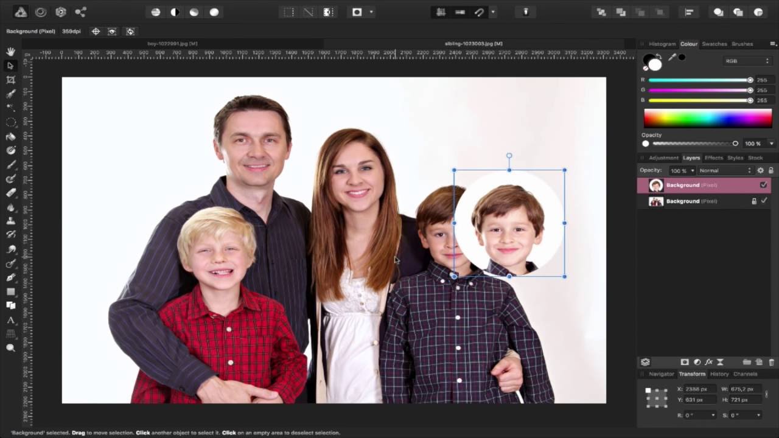779x438 pixels.
Task: Apply Auto Colours from the toolbar
Action: pos(195,12)
